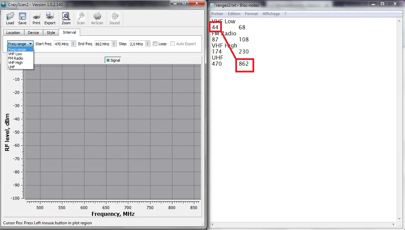Click the AirScan toolbar icon
This screenshot has width=405, height=230.
click(97, 18)
